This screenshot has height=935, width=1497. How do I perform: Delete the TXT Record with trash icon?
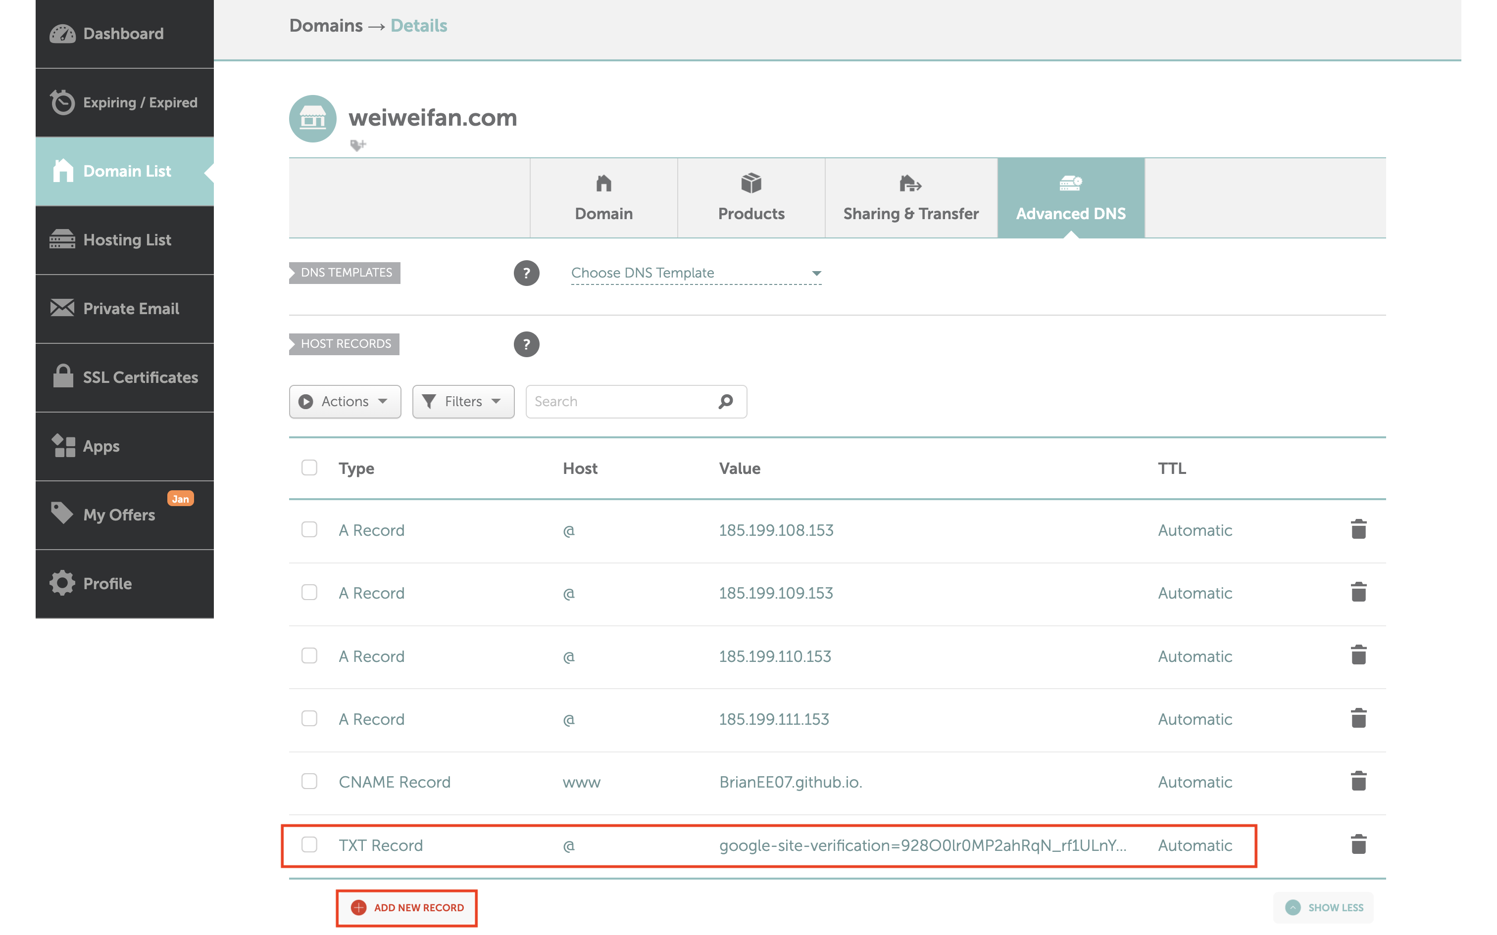[x=1358, y=844]
